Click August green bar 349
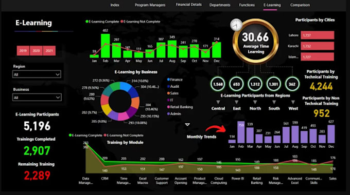The width and height of the screenshot is (350, 195). pos(172,49)
